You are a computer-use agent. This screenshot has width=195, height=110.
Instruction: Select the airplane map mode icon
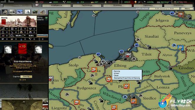point(20,12)
